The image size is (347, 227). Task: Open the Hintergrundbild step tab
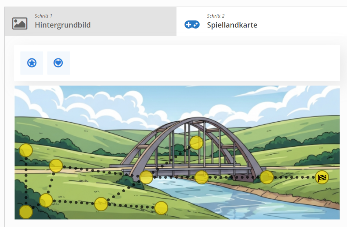tap(91, 21)
